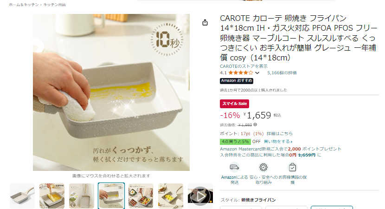Click the info icon next to past price
The height and width of the screenshot is (209, 385).
click(255, 124)
